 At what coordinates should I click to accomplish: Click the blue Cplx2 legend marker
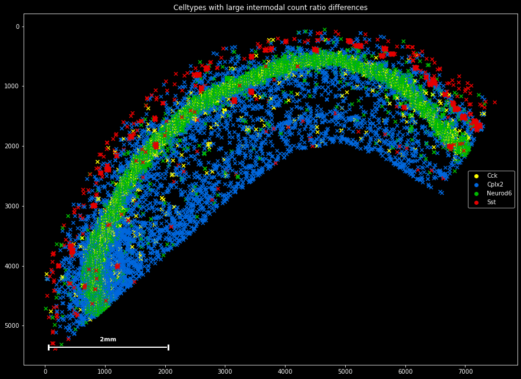476,185
